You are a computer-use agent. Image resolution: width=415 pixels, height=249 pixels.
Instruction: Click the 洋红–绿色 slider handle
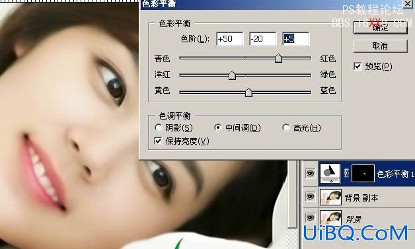point(232,75)
